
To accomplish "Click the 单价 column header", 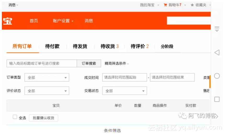I will point(118,106).
